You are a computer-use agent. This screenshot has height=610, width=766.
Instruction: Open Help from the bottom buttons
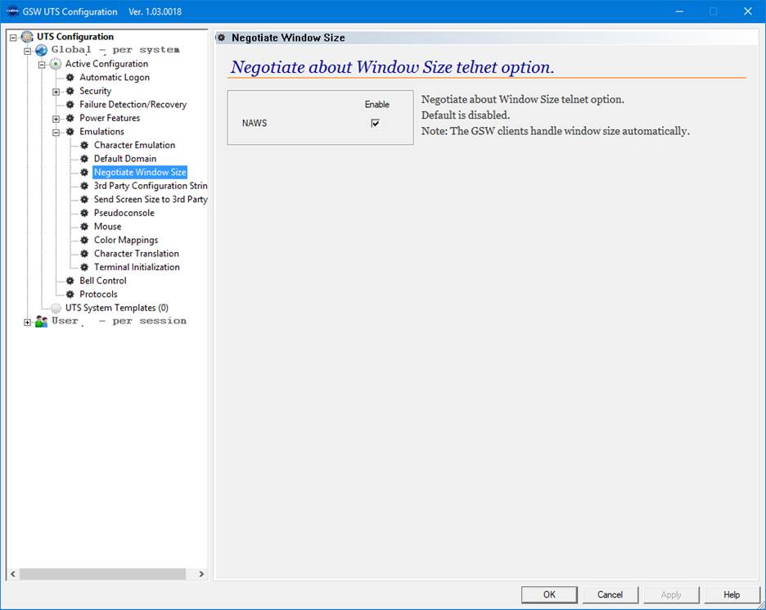point(732,594)
